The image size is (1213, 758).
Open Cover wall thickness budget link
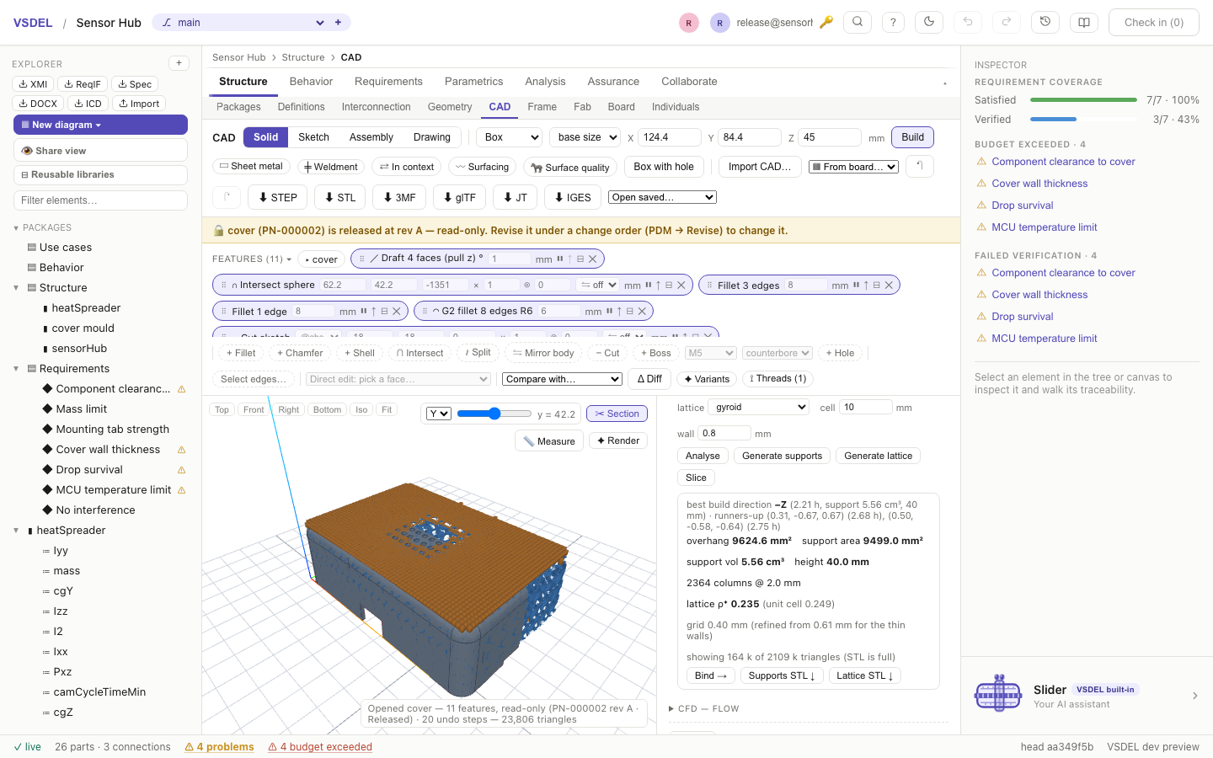(x=1039, y=184)
